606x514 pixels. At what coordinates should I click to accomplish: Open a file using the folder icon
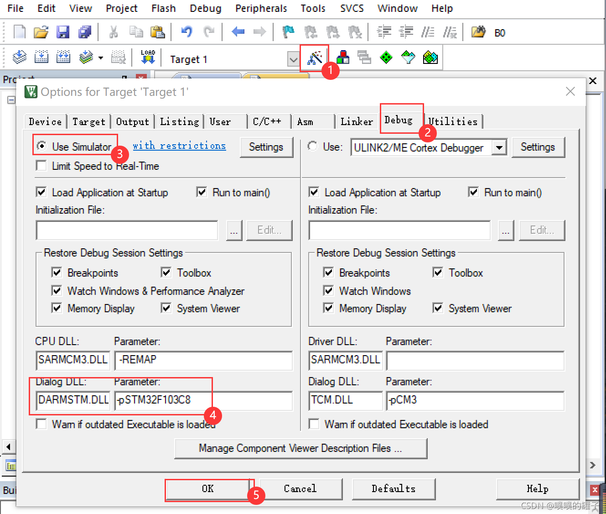[41, 32]
